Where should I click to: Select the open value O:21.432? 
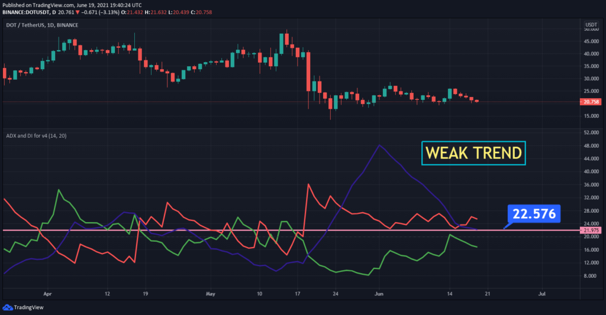(132, 12)
